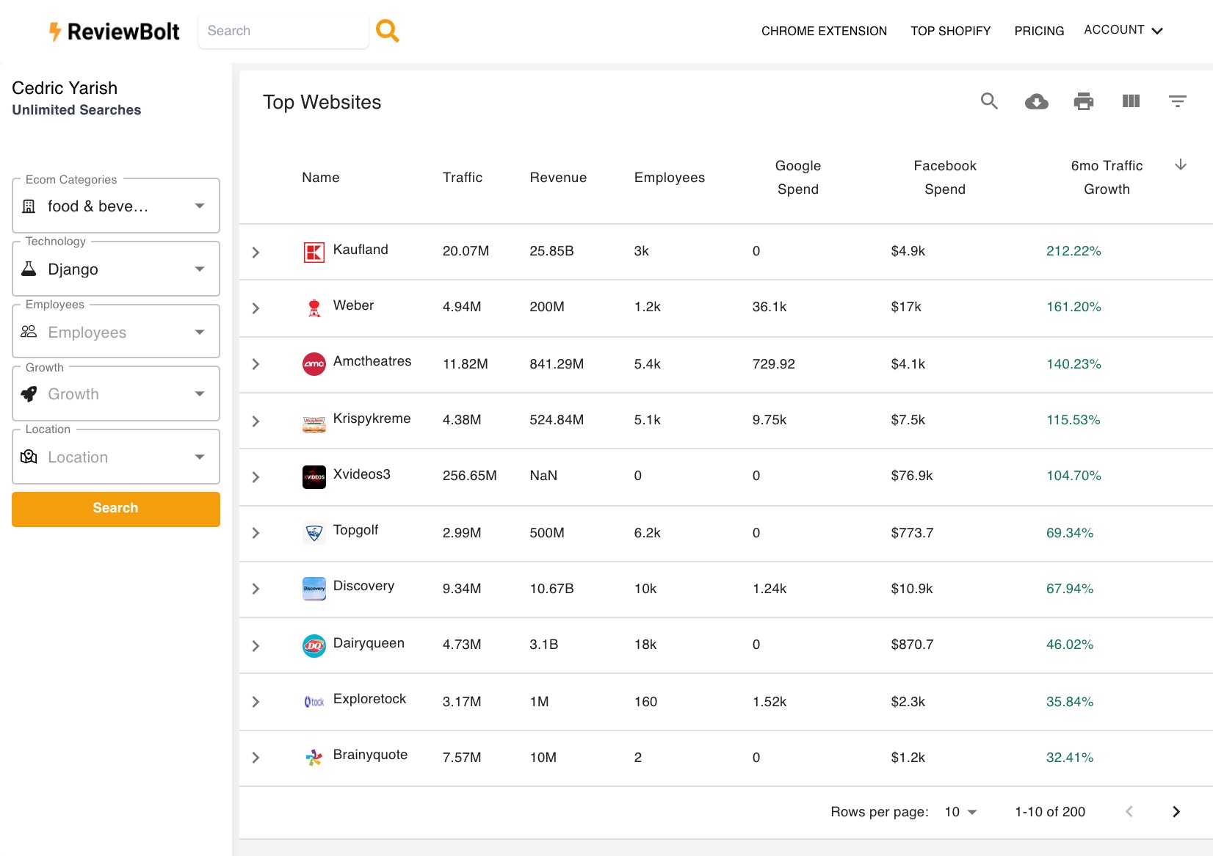Click the ReviewBolt logo

[114, 32]
